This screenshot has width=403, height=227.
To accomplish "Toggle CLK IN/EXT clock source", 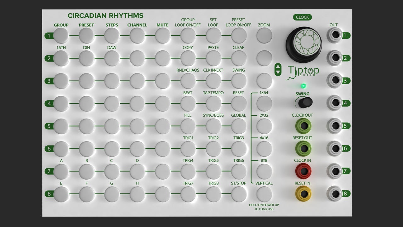I will (x=213, y=81).
